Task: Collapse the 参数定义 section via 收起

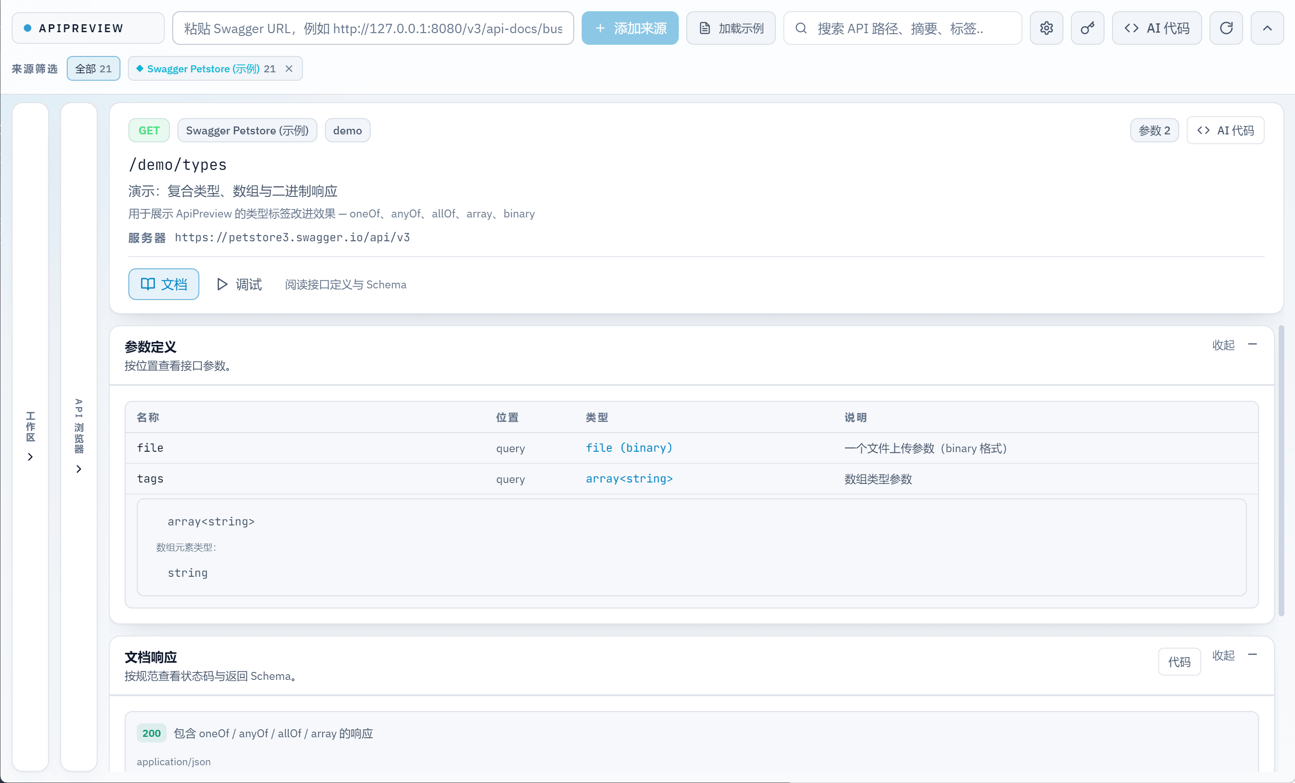Action: (x=1223, y=345)
